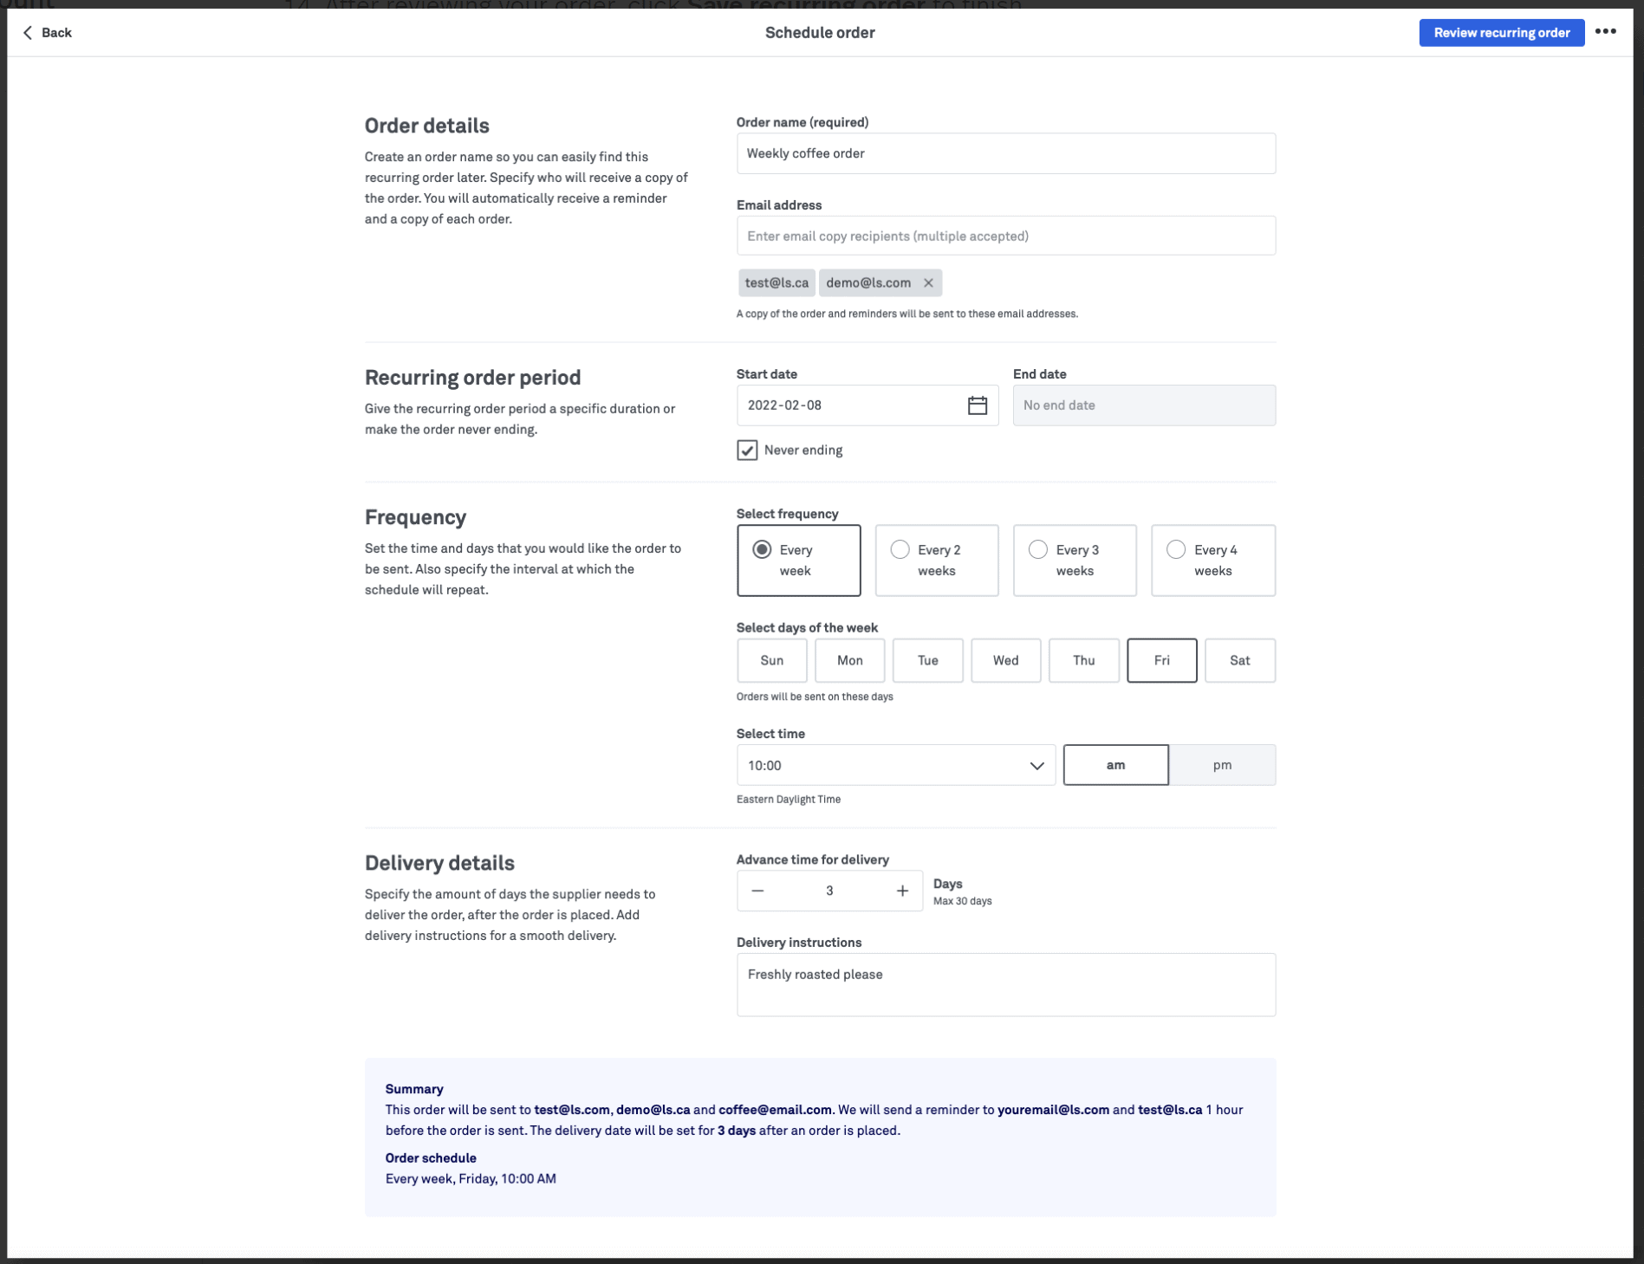Edit the Delivery instructions text area
Viewport: 1644px width, 1264px height.
(x=1006, y=985)
